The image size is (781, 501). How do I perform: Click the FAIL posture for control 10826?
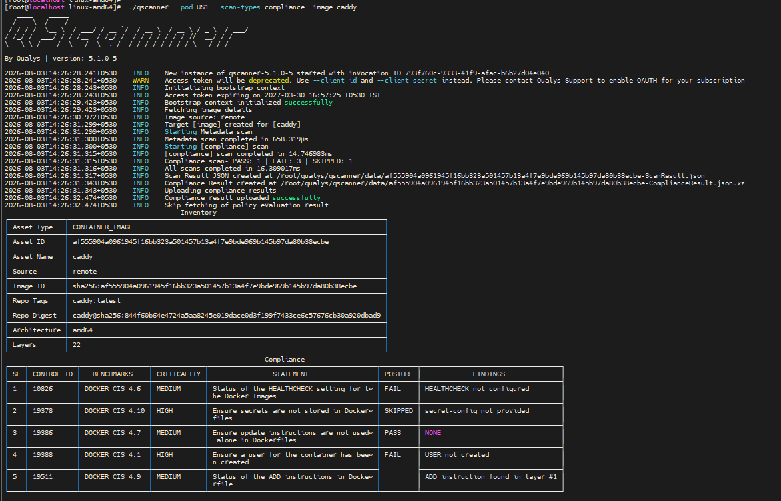[x=392, y=388]
